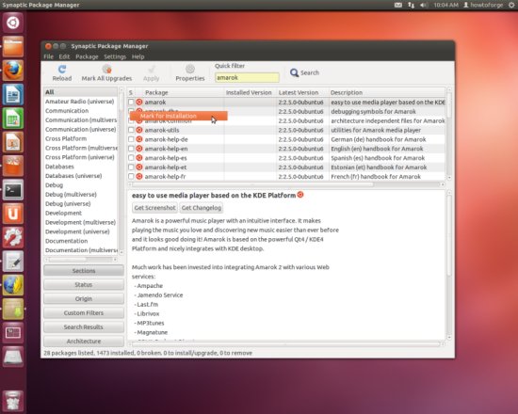The width and height of the screenshot is (518, 414).
Task: Click status icon of amarok-help-et
Action: [139, 167]
